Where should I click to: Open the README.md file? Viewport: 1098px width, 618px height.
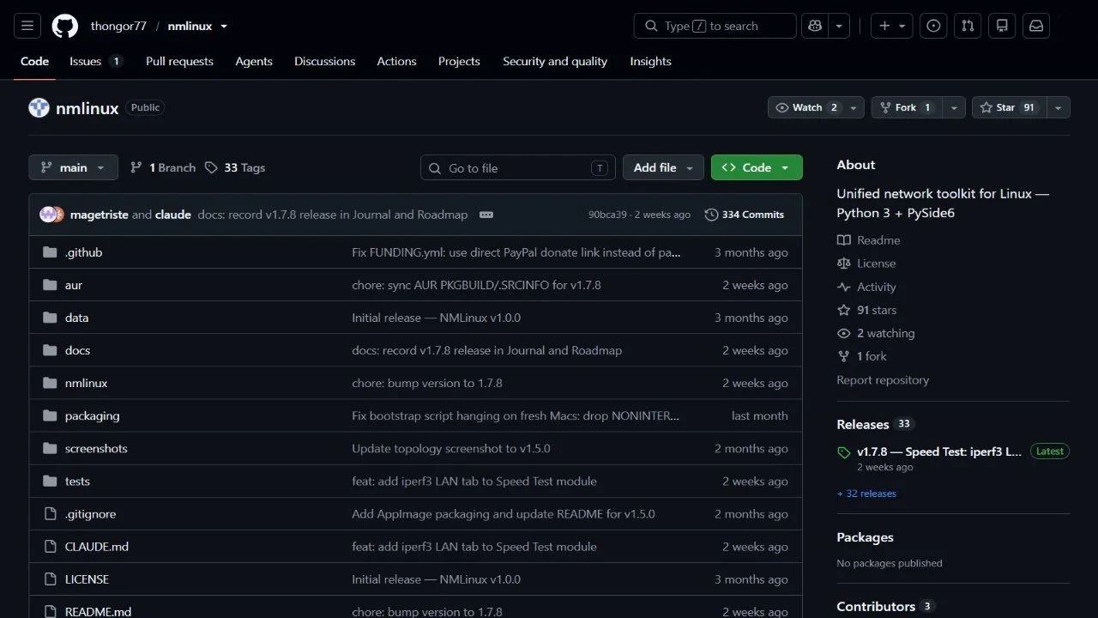(x=98, y=611)
